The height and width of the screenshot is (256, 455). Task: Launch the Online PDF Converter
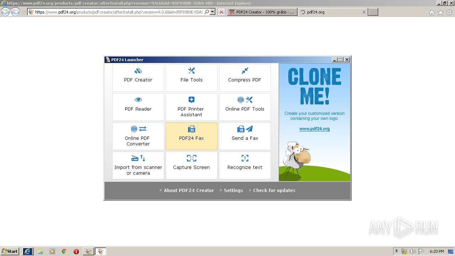tap(138, 136)
